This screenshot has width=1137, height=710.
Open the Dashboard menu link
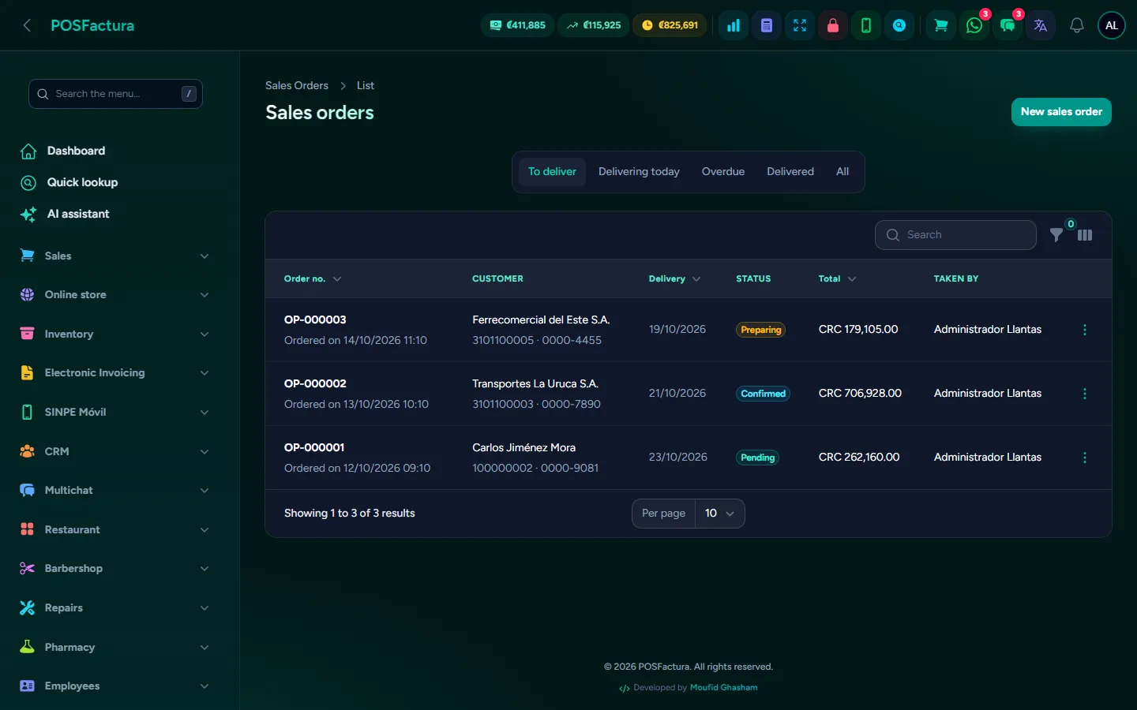pyautogui.click(x=76, y=151)
